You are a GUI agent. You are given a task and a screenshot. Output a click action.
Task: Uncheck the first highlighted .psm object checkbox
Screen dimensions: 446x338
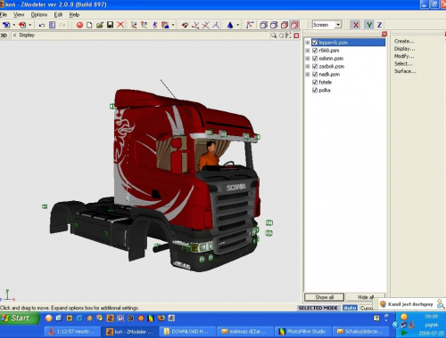click(315, 43)
